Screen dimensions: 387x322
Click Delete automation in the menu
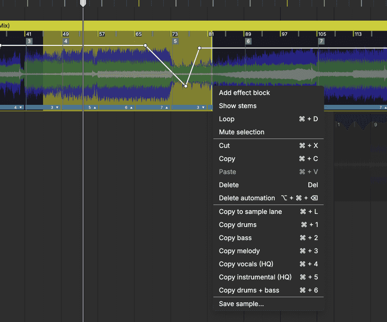coord(247,198)
